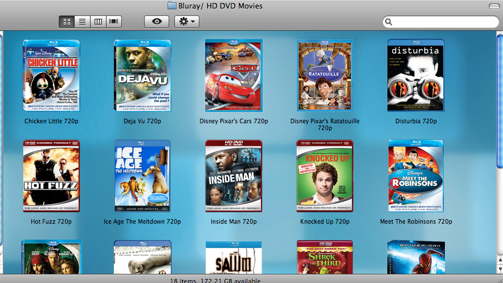Image resolution: width=503 pixels, height=283 pixels.
Task: Click the label "Disney Pixar's Ratatouille 720p"
Action: click(x=325, y=124)
